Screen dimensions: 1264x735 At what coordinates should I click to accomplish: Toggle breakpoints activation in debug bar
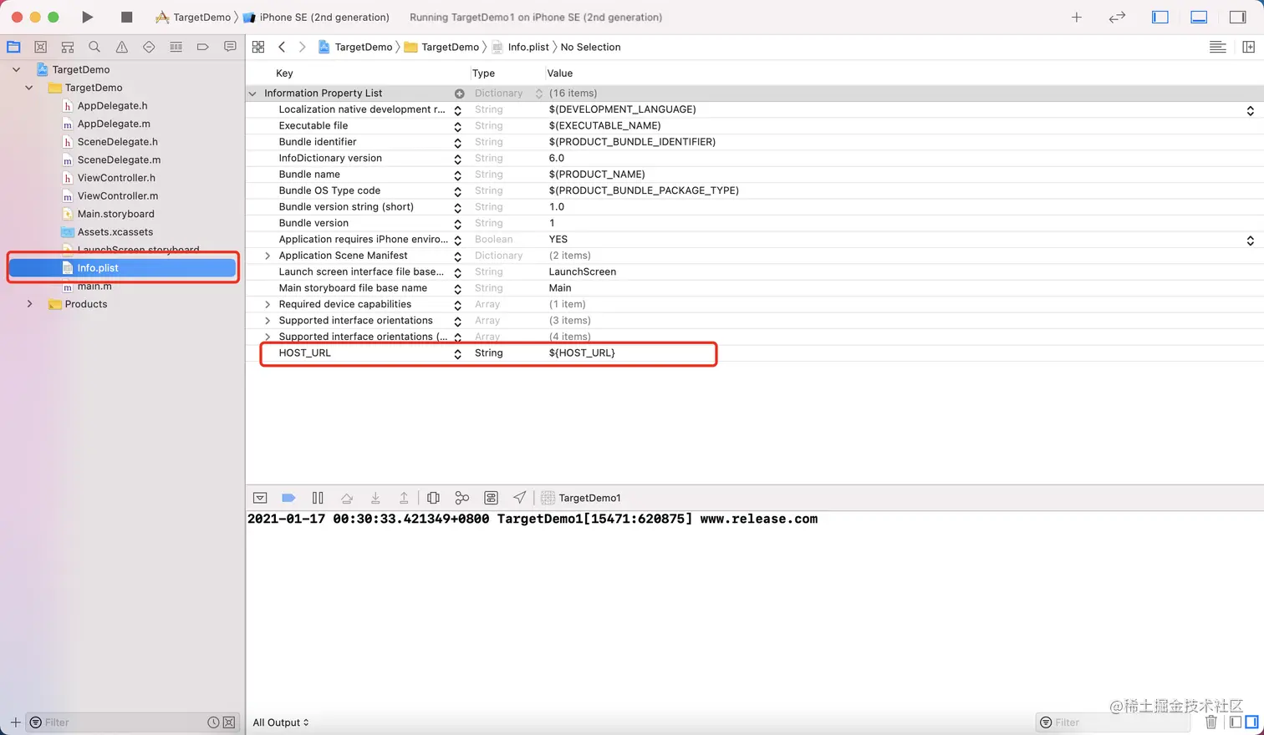pos(288,498)
